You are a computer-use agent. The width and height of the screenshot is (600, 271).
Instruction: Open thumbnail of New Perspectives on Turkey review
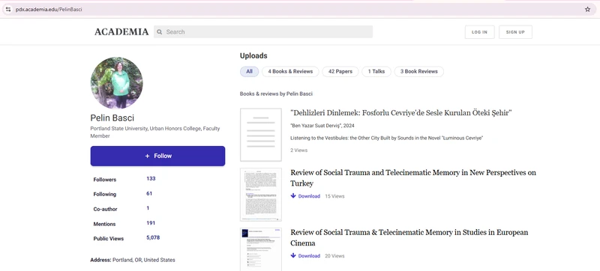pyautogui.click(x=261, y=195)
